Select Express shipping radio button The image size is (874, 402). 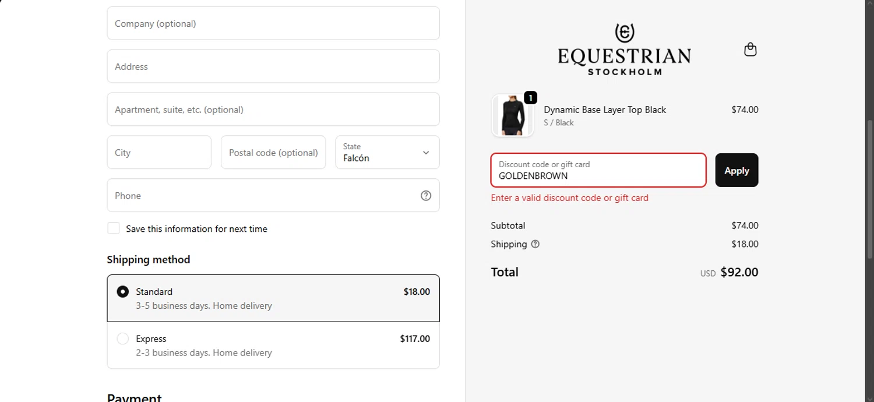(x=122, y=338)
